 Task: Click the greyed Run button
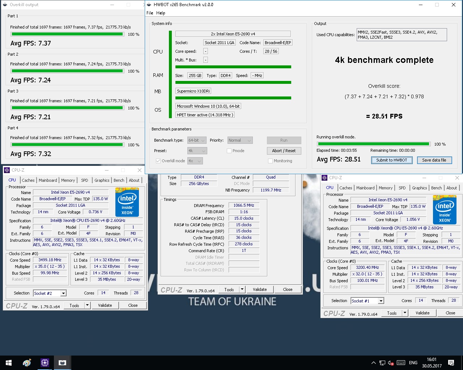(x=284, y=140)
